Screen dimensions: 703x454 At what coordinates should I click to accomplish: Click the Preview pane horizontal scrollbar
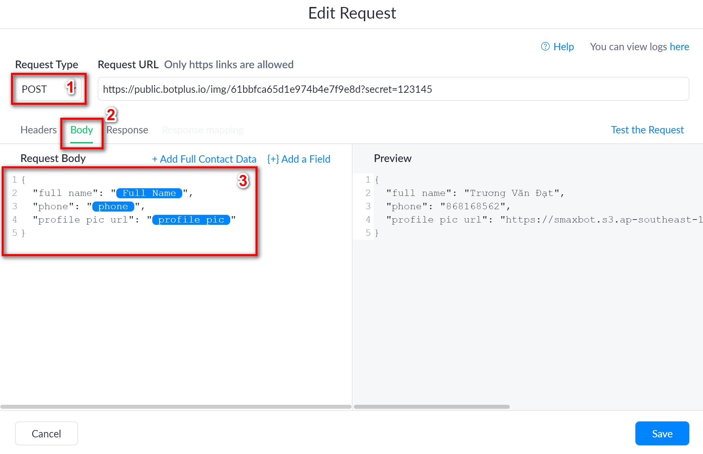[x=431, y=406]
